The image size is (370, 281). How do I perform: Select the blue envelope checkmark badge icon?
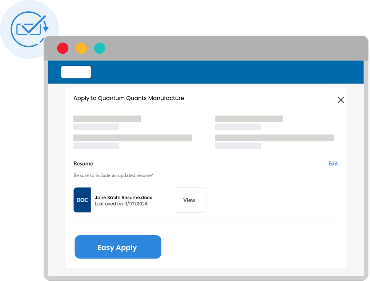pyautogui.click(x=29, y=29)
